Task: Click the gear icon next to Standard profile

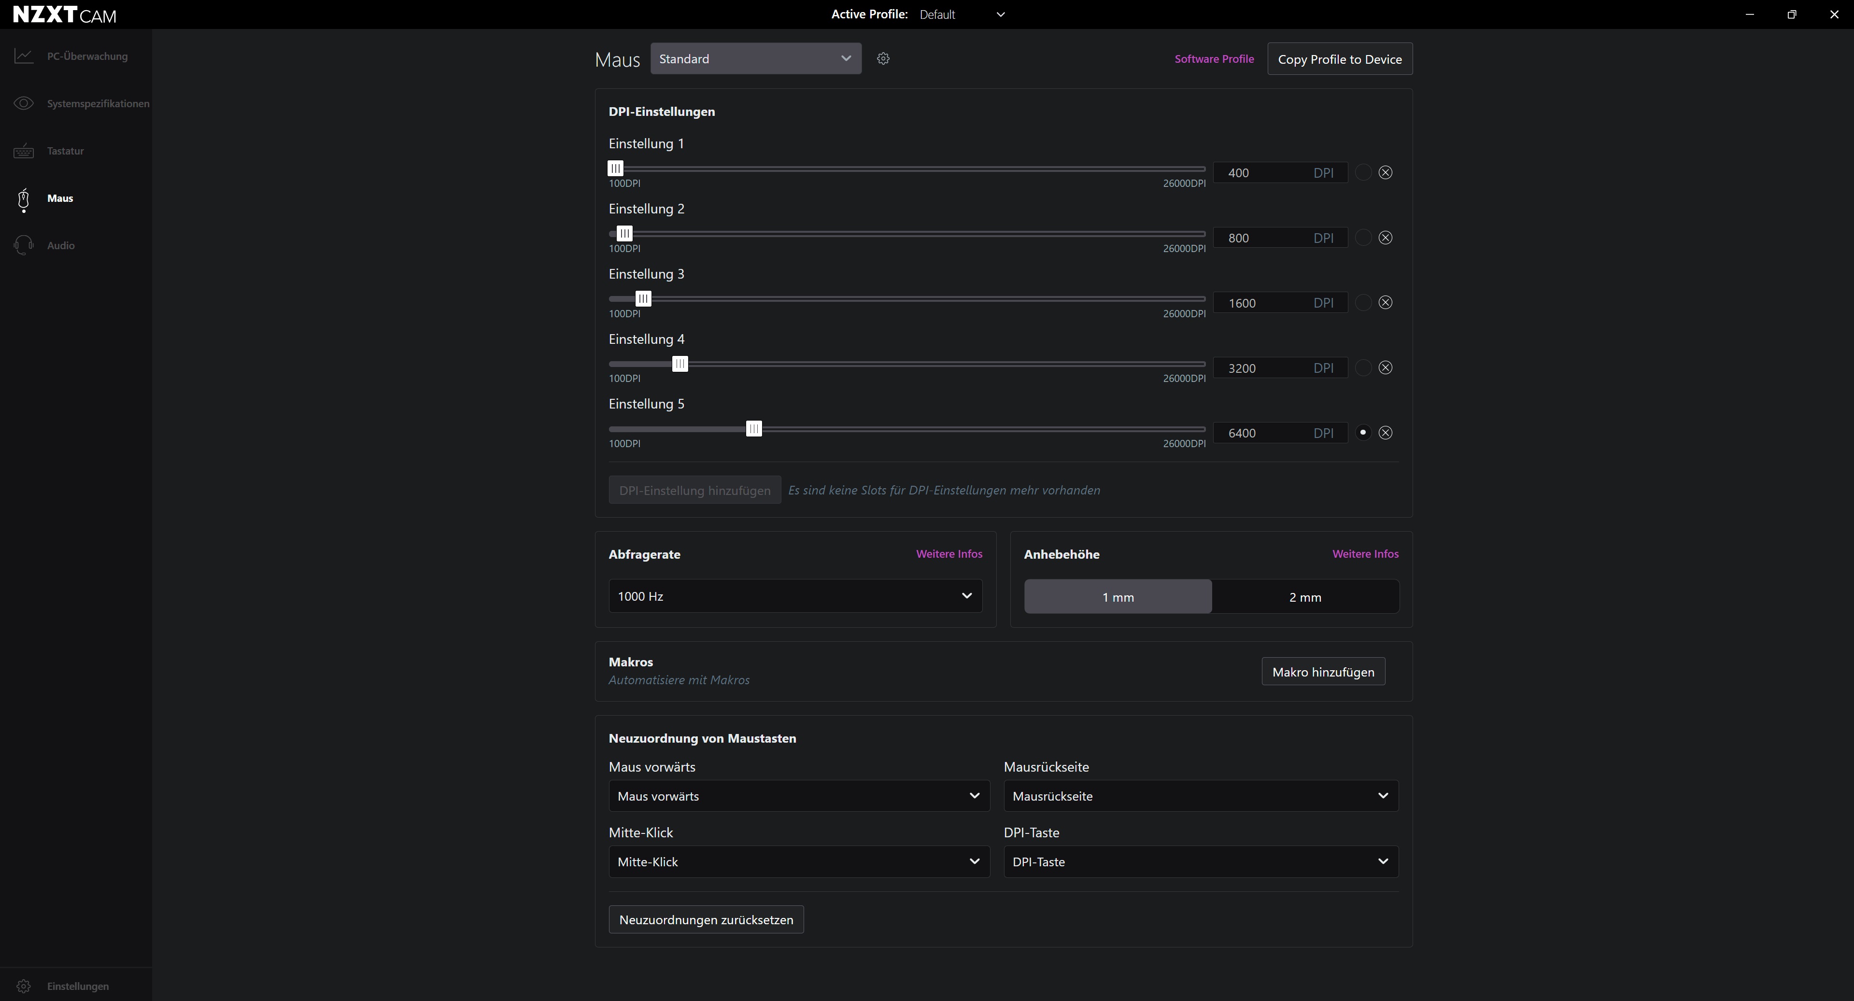Action: 883,59
